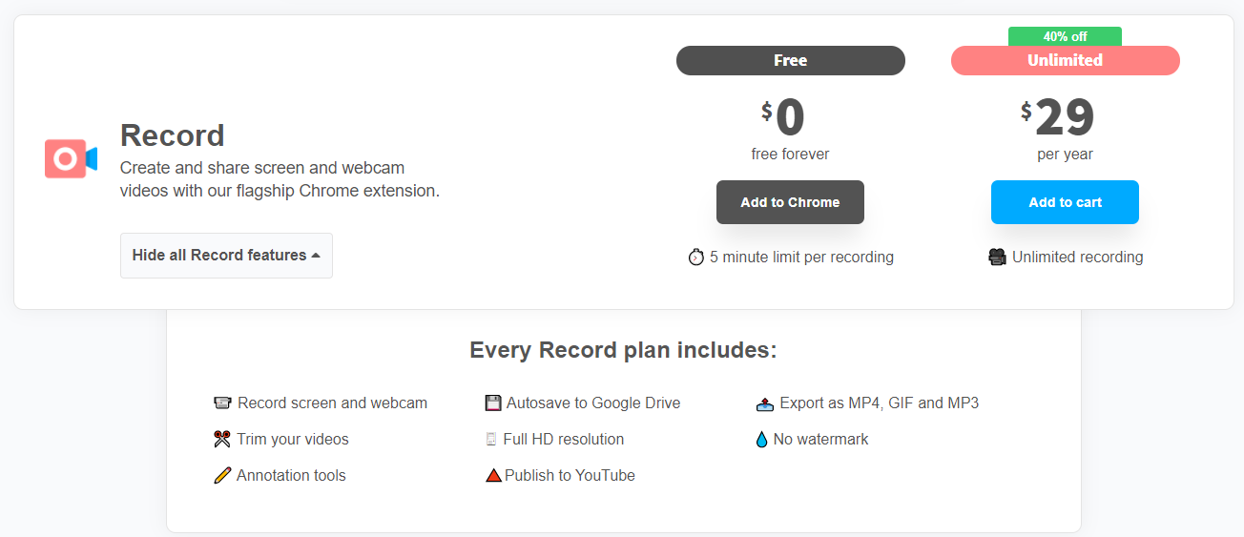Click the stopwatch icon beside 5 minute limit
The width and height of the screenshot is (1244, 537).
click(695, 258)
